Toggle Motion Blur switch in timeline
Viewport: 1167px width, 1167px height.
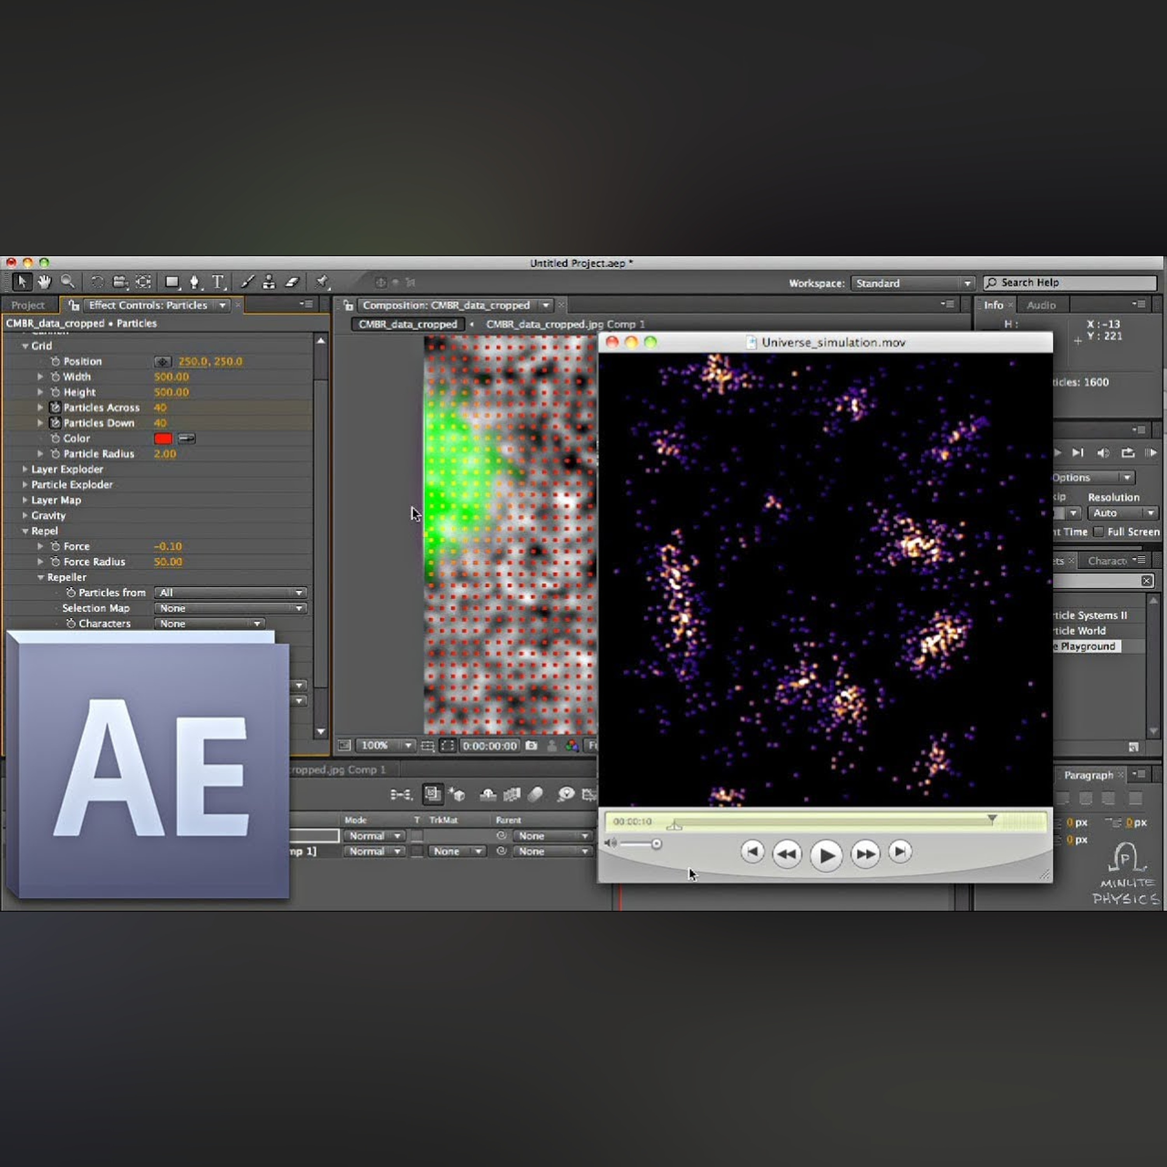coord(536,795)
